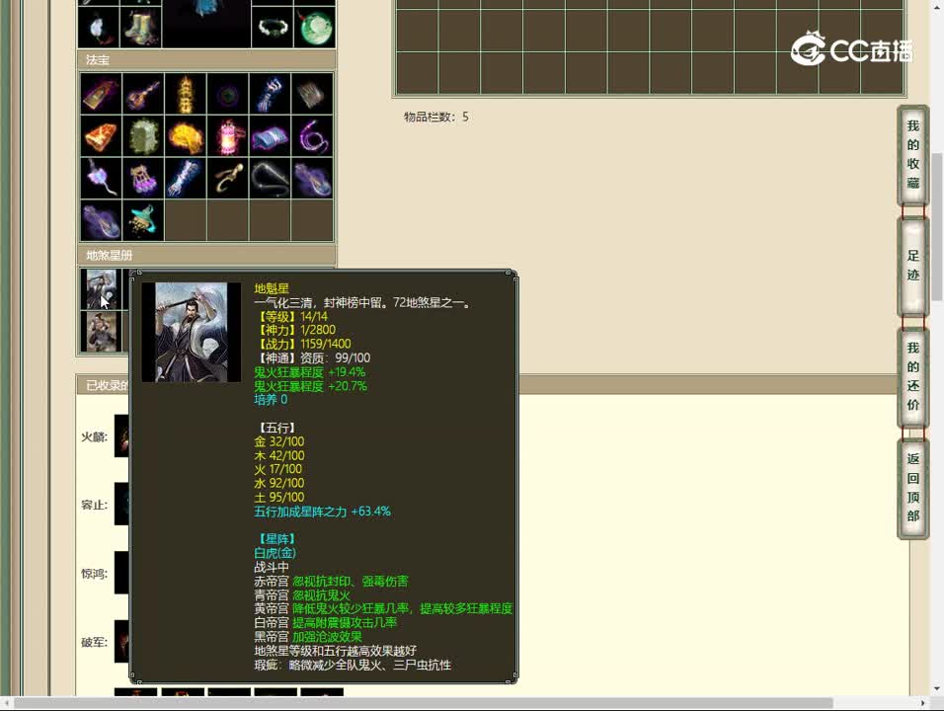Click the 地魁星 title in tooltip
This screenshot has width=944, height=711.
(x=272, y=289)
